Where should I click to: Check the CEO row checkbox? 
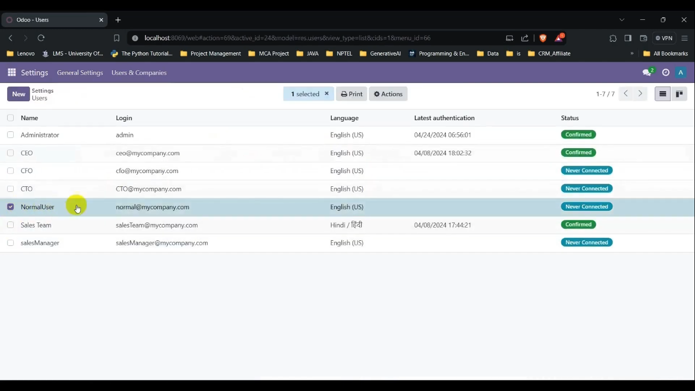[11, 153]
